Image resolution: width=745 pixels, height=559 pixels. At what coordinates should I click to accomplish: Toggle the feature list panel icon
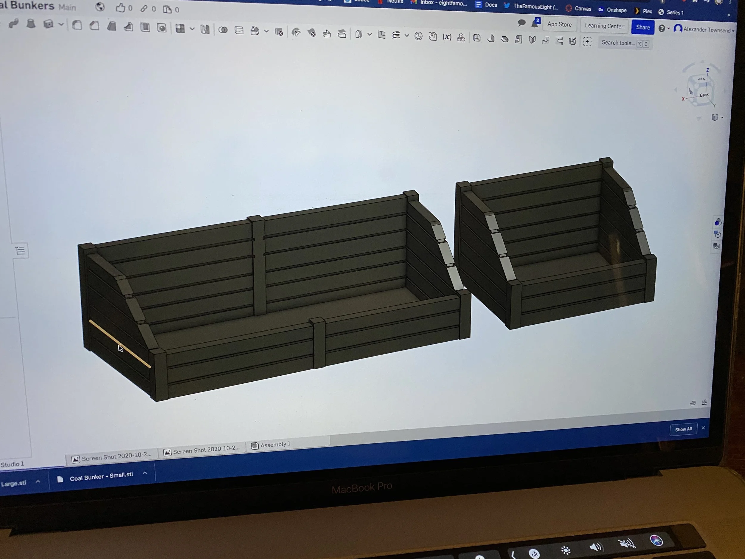coord(20,251)
